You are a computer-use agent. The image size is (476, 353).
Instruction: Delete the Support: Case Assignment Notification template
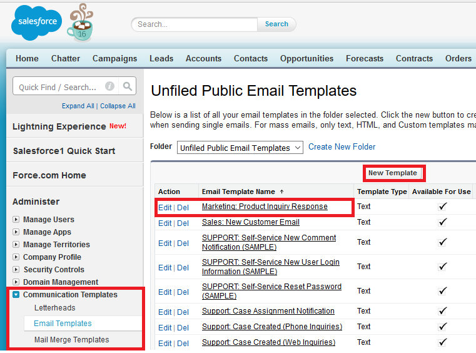[183, 312]
